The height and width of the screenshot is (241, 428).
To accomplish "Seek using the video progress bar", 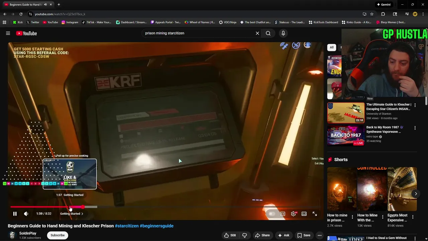I will pyautogui.click(x=166, y=207).
